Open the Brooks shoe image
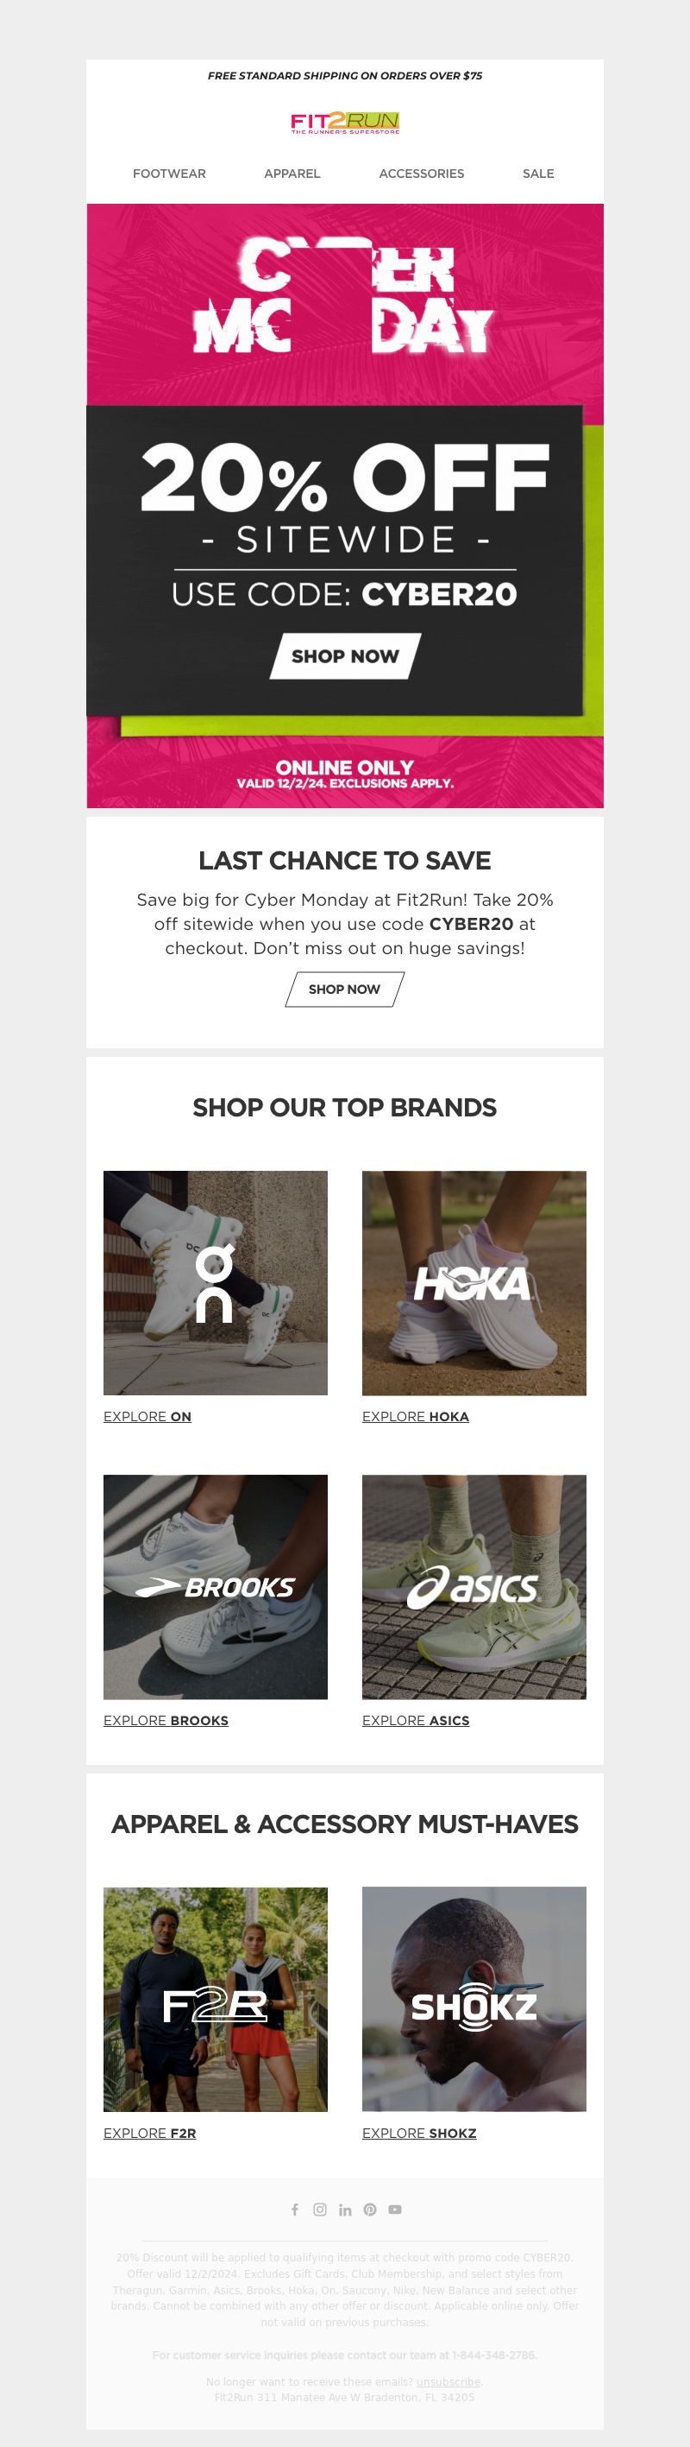Viewport: 690px width, 2447px height. (216, 1586)
